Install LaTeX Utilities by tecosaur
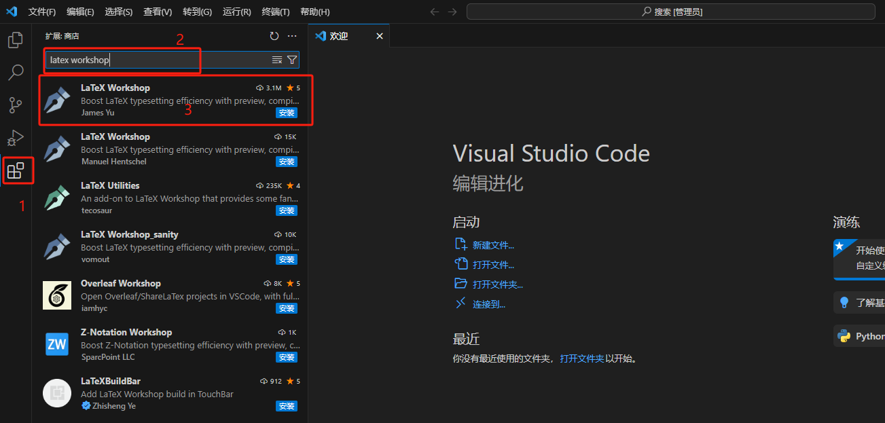The image size is (885, 423). 287,210
